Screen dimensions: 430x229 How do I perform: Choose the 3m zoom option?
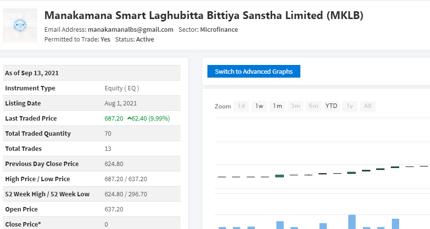pos(295,106)
